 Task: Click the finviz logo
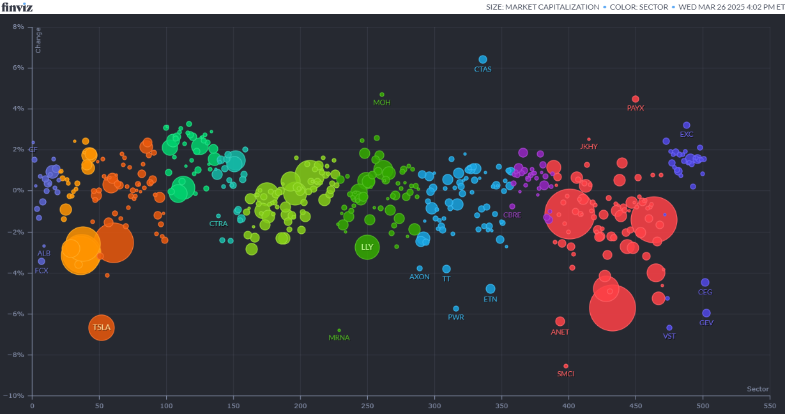pos(16,7)
